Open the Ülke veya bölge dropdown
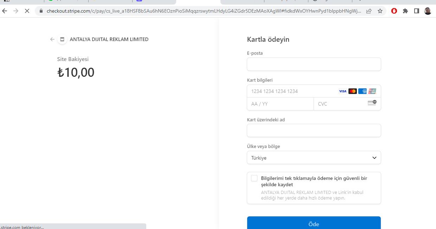 point(314,157)
